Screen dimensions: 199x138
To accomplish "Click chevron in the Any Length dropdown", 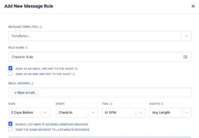I will coord(186,113).
